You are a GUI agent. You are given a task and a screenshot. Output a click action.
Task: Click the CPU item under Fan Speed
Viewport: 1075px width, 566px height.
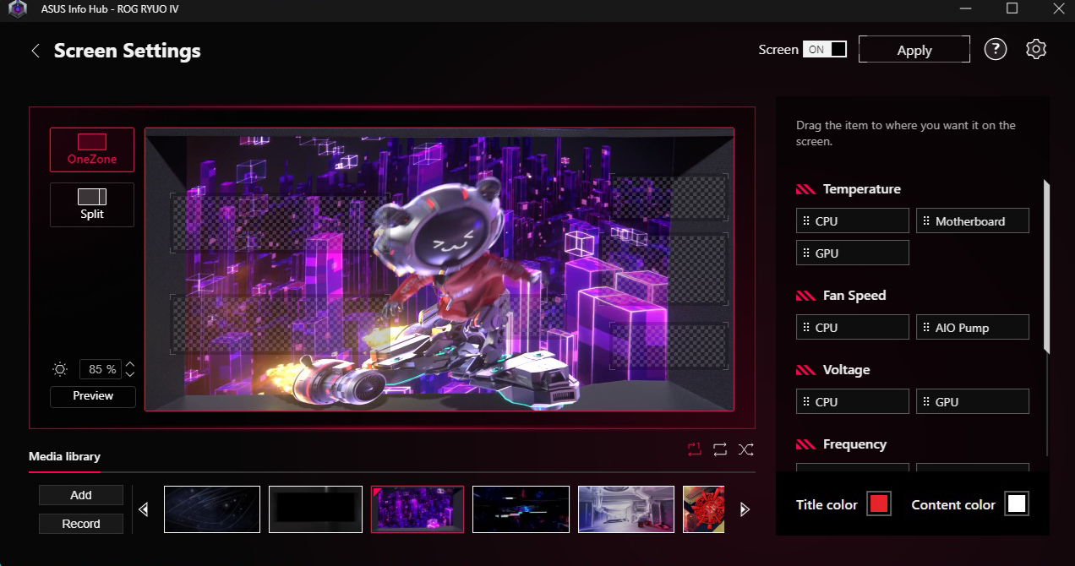tap(853, 328)
